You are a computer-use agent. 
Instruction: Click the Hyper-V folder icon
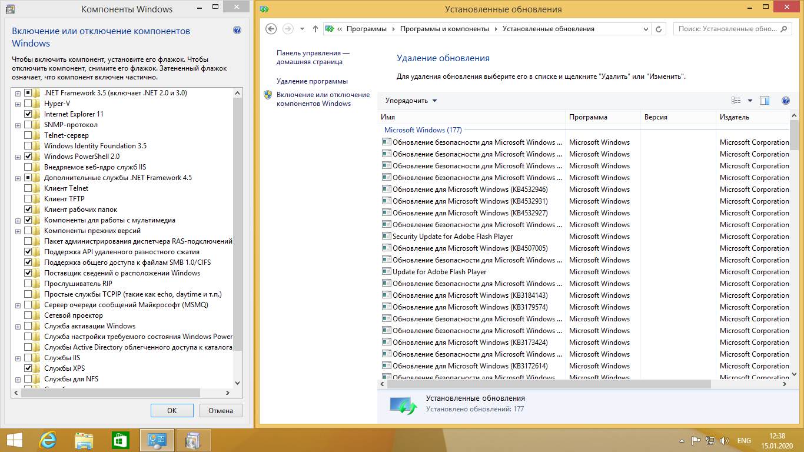[x=37, y=103]
